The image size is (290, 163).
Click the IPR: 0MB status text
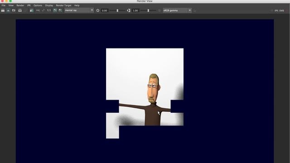279,10
